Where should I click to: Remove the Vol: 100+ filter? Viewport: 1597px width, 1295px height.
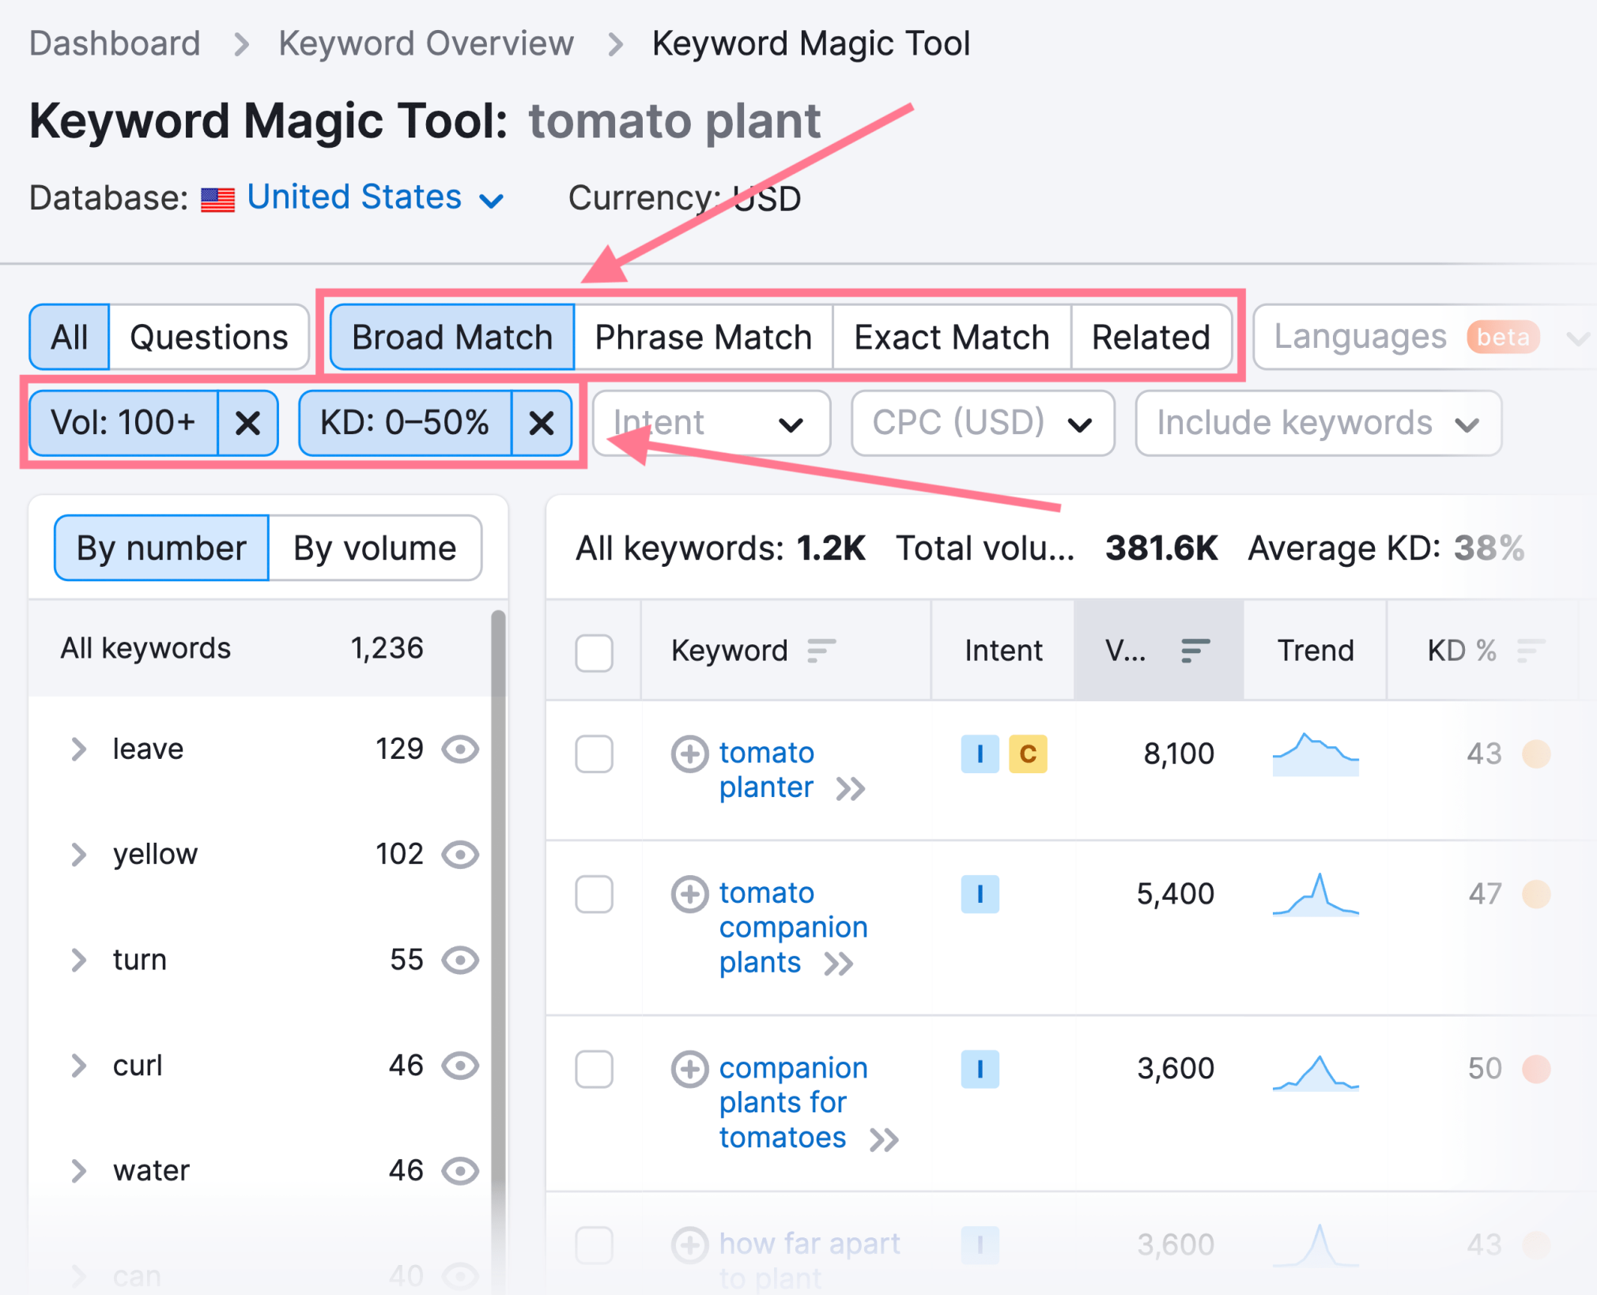click(x=247, y=423)
